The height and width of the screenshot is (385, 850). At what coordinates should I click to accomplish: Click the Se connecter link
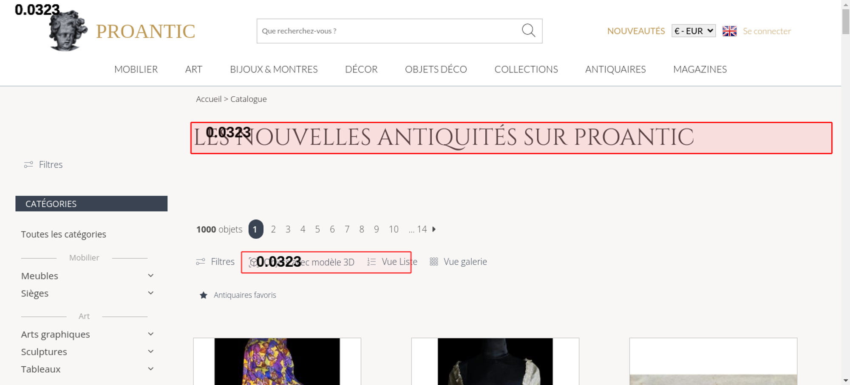767,31
